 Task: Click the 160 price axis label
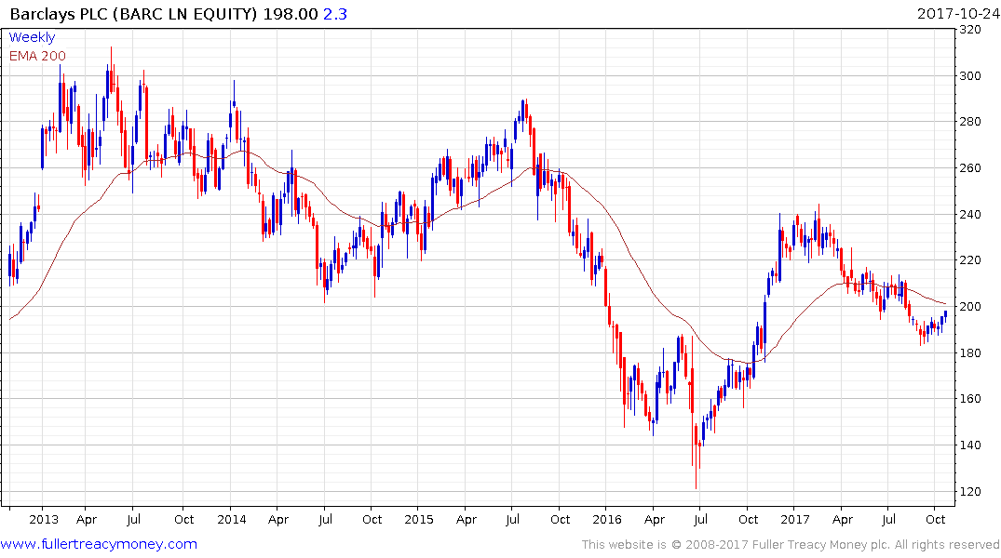click(970, 399)
